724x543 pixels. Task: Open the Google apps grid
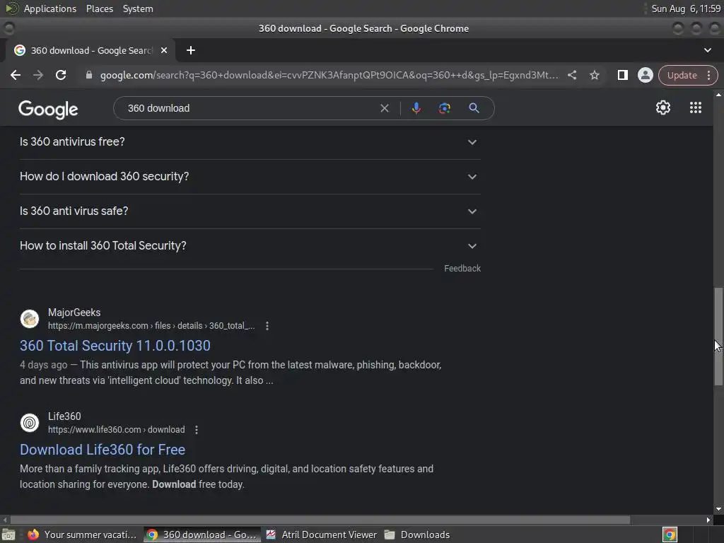coord(696,107)
